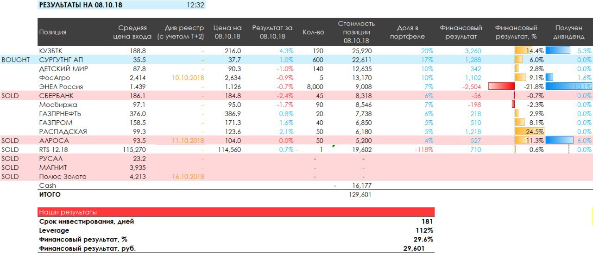Select the Leverage row label
593x253 pixels.
(54, 230)
